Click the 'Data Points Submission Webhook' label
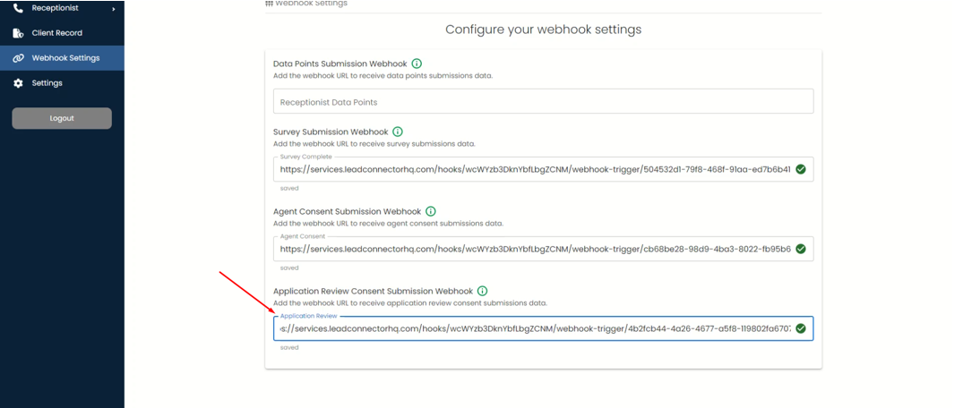This screenshot has width=963, height=408. pos(340,64)
